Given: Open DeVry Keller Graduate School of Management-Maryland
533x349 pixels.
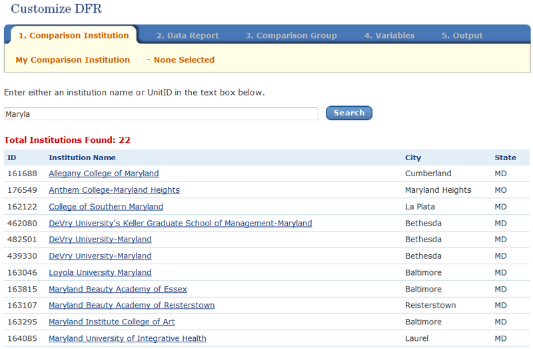Looking at the screenshot, I should [x=180, y=224].
